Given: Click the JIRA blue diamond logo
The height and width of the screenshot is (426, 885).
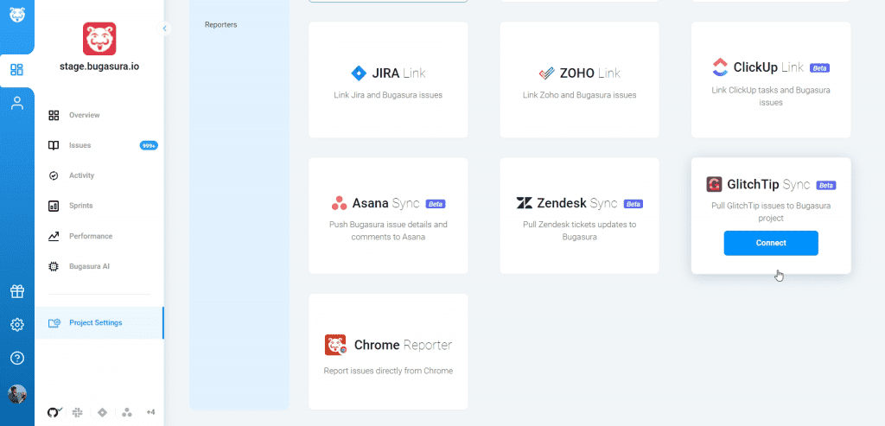Looking at the screenshot, I should (359, 73).
